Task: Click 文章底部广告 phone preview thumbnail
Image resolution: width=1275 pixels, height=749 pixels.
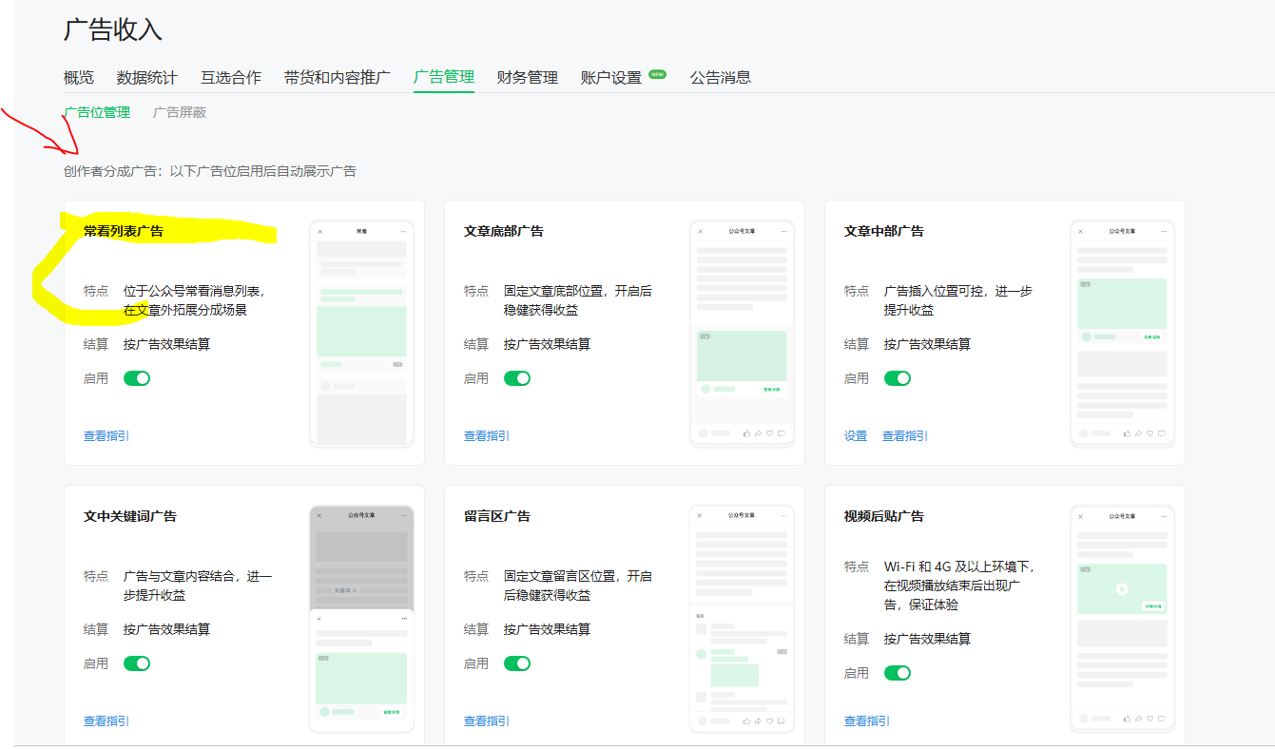Action: pos(742,334)
